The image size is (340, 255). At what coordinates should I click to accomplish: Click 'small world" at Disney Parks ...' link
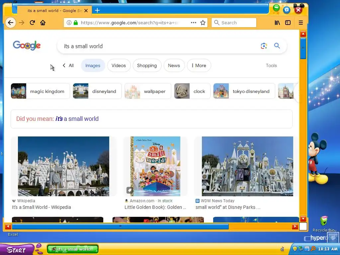coord(228,207)
